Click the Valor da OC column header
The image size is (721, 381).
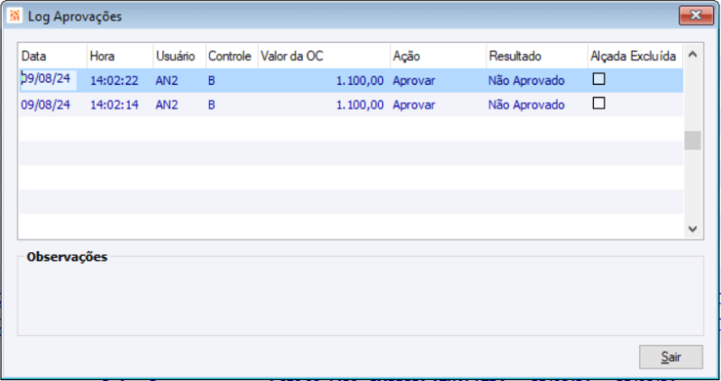[324, 56]
